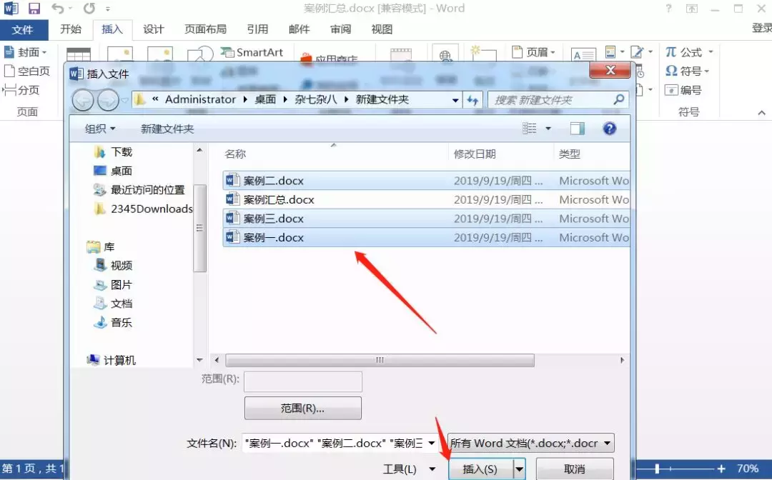The height and width of the screenshot is (480, 772).
Task: Insert a blank page (空白页)
Action: pos(27,71)
